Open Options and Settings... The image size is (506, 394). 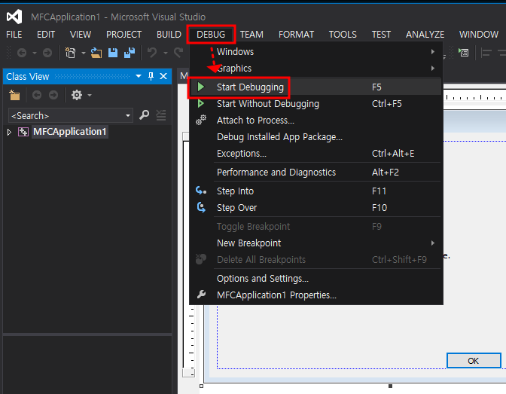(x=316, y=279)
